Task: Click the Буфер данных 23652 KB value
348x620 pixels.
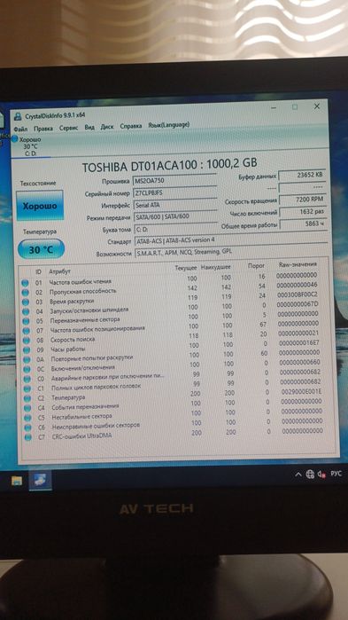Action: [302, 176]
